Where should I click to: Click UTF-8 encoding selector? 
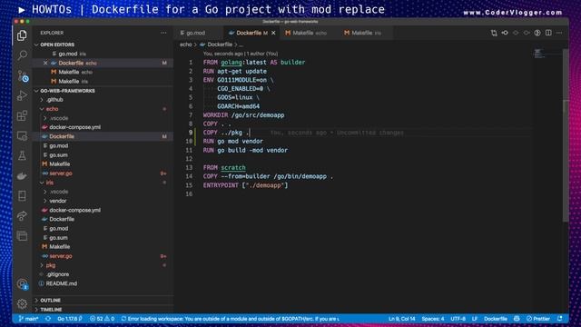[x=458, y=319]
